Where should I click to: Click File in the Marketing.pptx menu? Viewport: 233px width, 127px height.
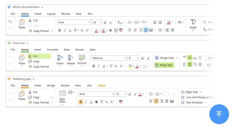[13, 86]
